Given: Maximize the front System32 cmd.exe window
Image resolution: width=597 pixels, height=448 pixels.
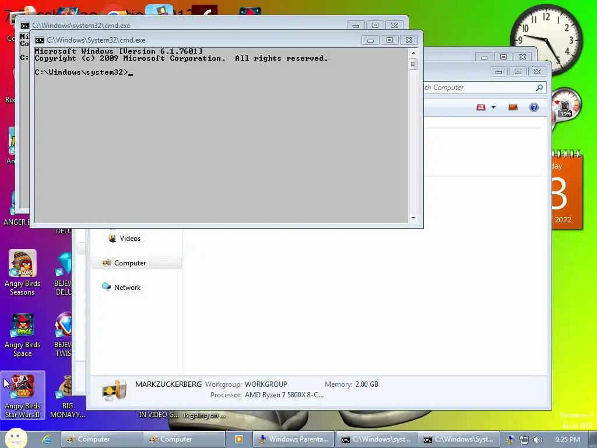Looking at the screenshot, I should tap(389, 40).
